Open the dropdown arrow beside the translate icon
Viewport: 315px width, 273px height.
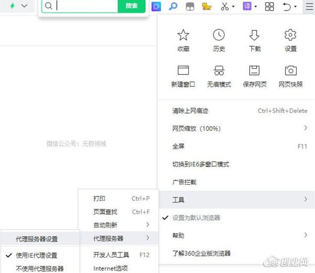[x=256, y=7]
